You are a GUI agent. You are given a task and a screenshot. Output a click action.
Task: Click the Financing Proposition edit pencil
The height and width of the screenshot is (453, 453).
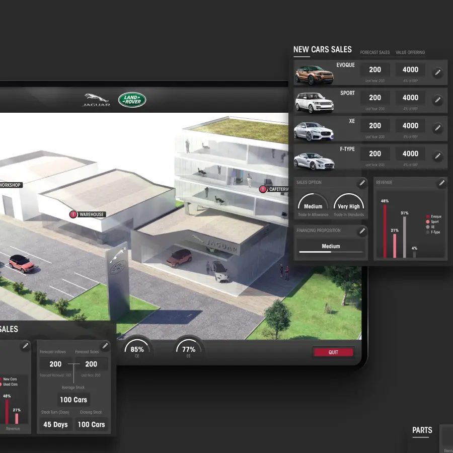[362, 231]
